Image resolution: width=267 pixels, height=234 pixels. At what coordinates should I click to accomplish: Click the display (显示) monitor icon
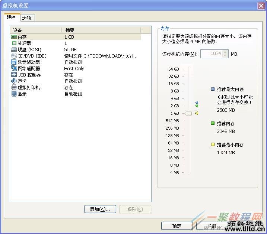[x=14, y=94]
